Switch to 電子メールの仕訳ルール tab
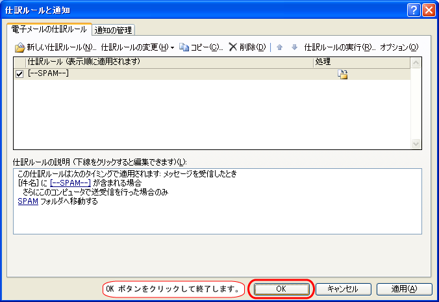The width and height of the screenshot is (439, 302). pyautogui.click(x=49, y=29)
